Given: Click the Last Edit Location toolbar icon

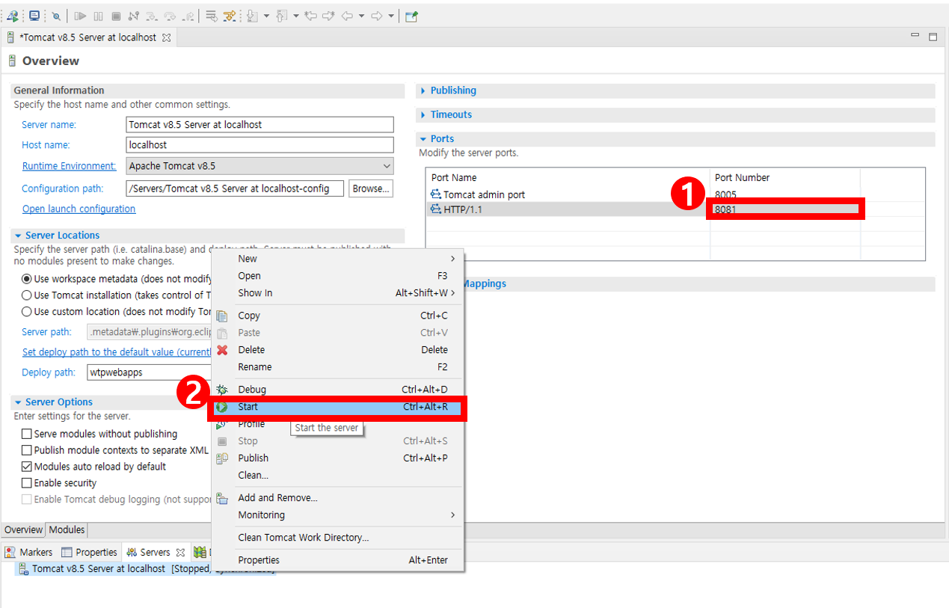Looking at the screenshot, I should point(311,16).
